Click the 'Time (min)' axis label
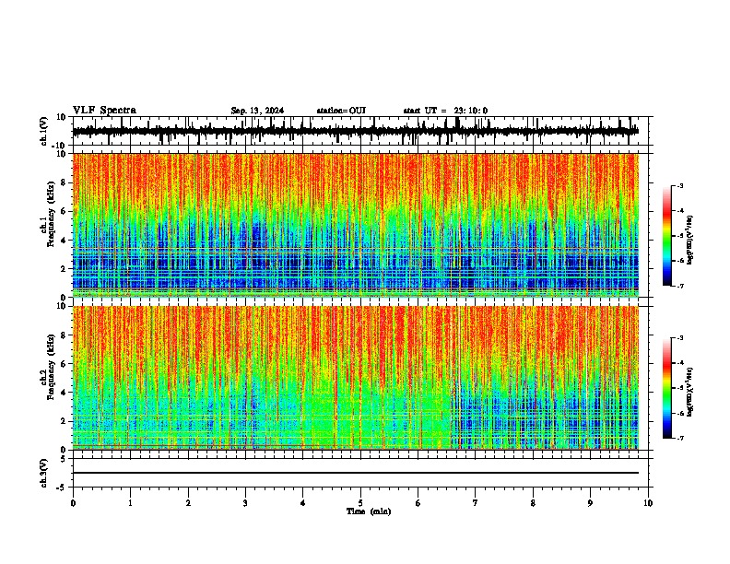The image size is (730, 564). pyautogui.click(x=369, y=511)
